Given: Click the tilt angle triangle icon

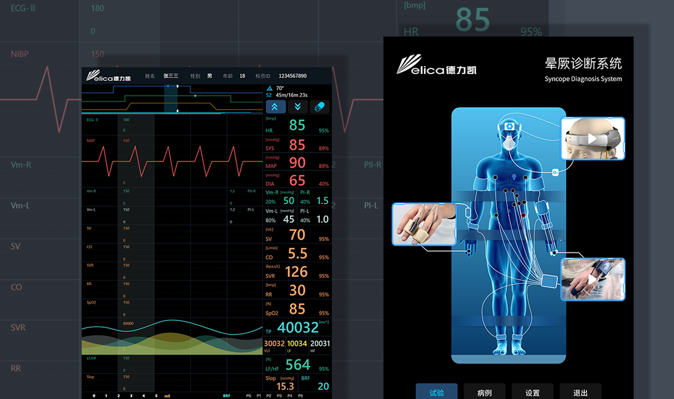Looking at the screenshot, I should [269, 89].
